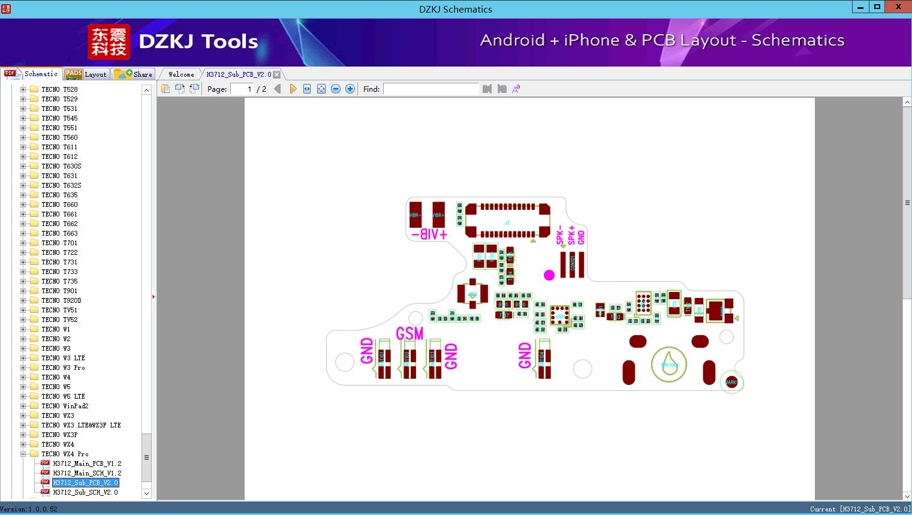Expand the TECNO T630S folder
Image resolution: width=912 pixels, height=515 pixels.
click(23, 166)
